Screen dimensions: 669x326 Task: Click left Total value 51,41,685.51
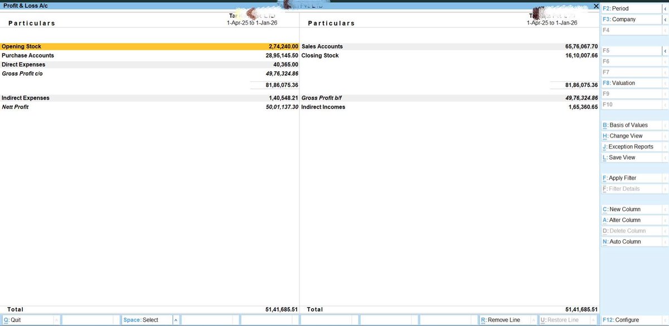click(x=282, y=309)
